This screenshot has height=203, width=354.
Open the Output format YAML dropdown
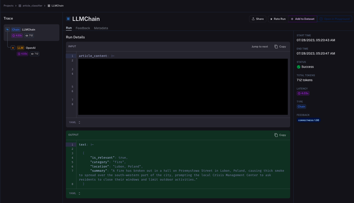75,193
